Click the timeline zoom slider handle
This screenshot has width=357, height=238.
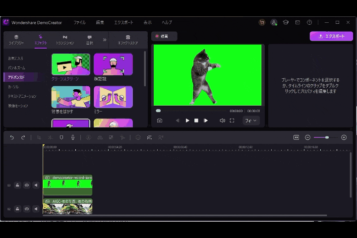[327, 137]
